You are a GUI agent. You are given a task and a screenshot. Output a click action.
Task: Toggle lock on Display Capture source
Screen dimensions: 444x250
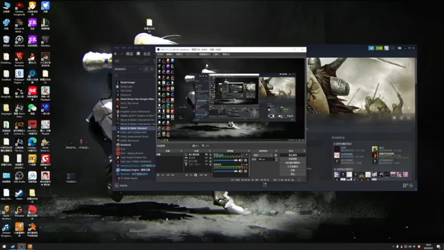[x=210, y=155]
